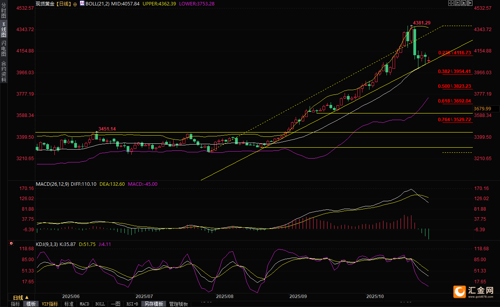Apply the RSI+B template

coord(132,304)
